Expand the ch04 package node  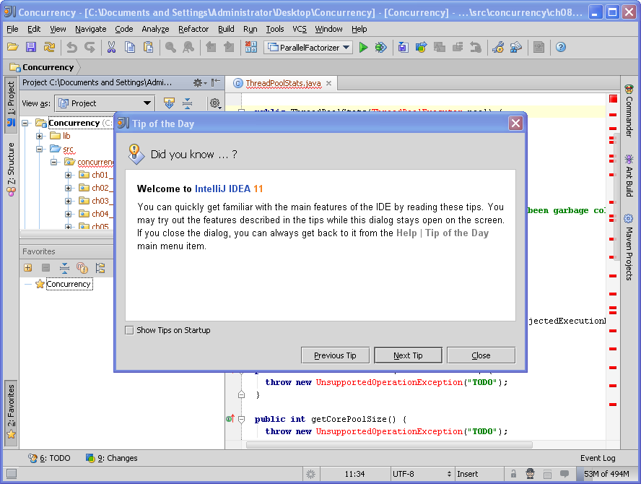pyautogui.click(x=69, y=214)
